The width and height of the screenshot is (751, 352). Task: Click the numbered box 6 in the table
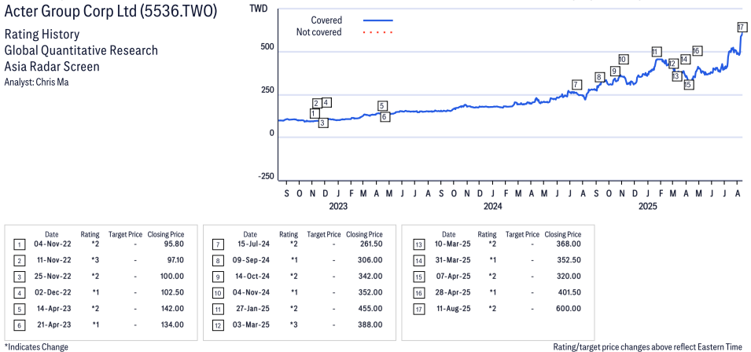pos(19,325)
